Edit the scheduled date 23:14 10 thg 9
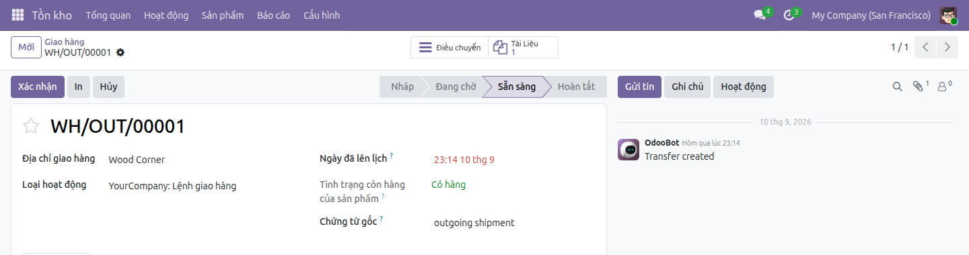The image size is (969, 255). click(464, 160)
